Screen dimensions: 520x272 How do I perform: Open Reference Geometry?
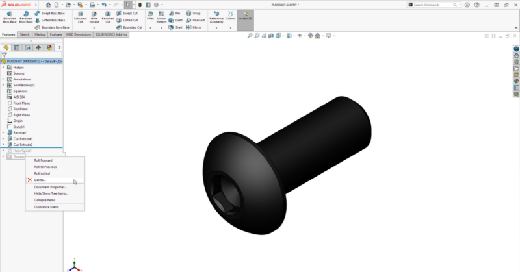(x=216, y=18)
